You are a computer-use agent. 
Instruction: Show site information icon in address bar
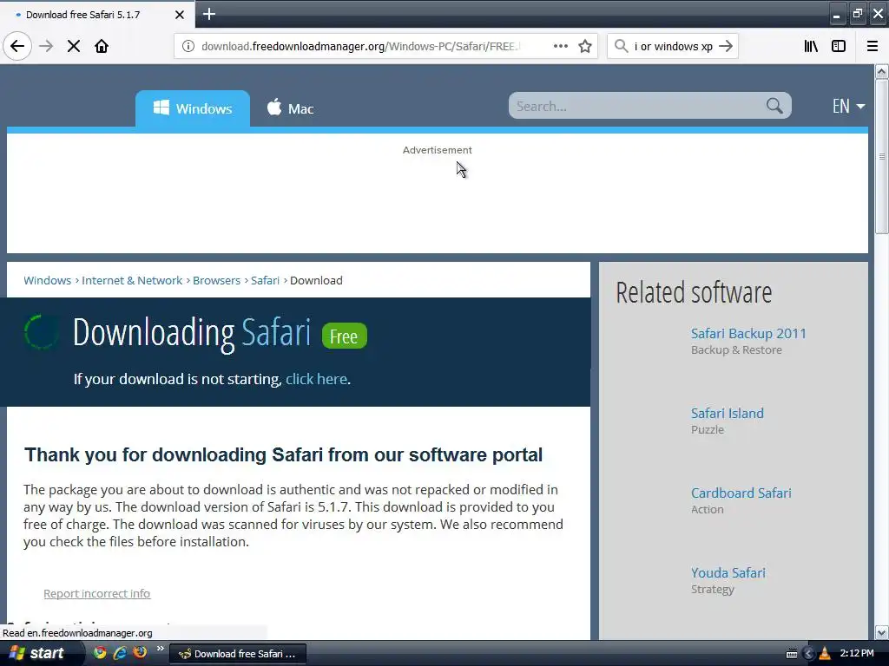click(x=188, y=46)
